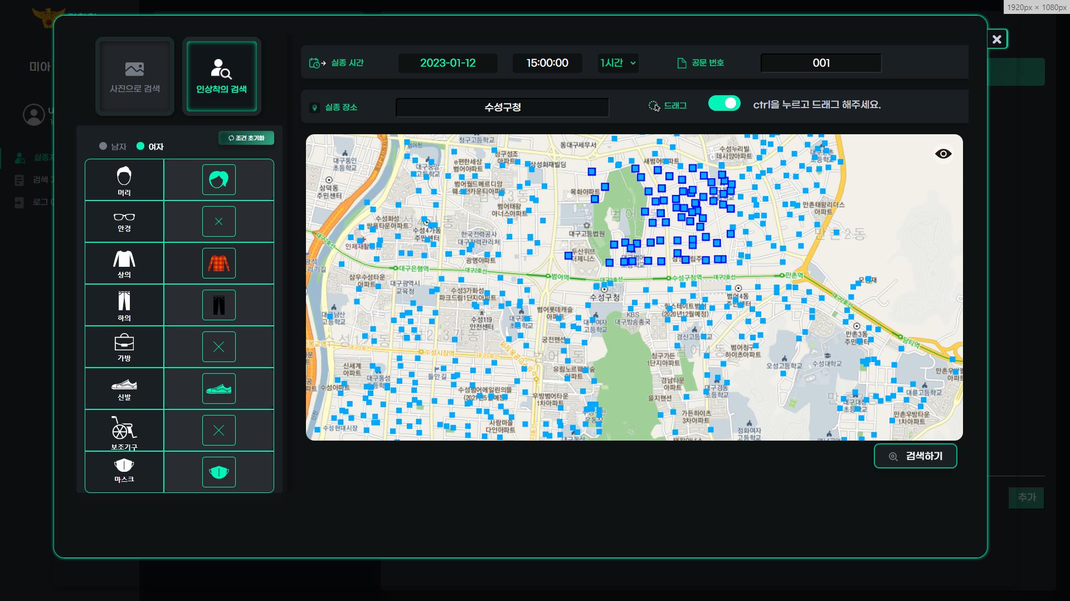Click the X icon for bag

(218, 346)
